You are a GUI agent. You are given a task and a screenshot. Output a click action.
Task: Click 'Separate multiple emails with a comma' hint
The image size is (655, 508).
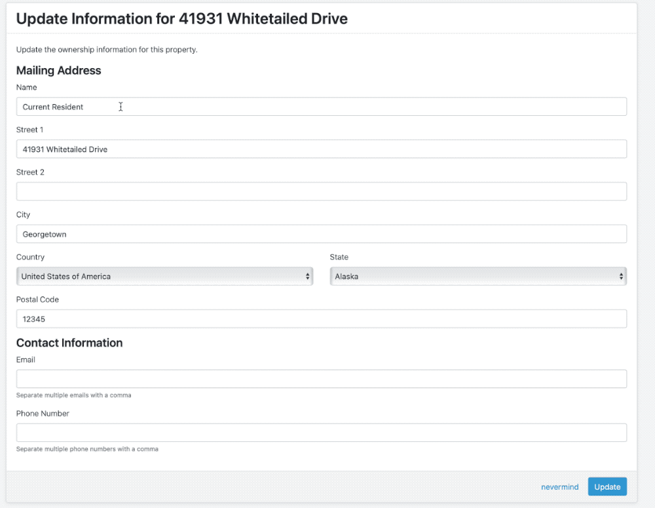coord(73,395)
